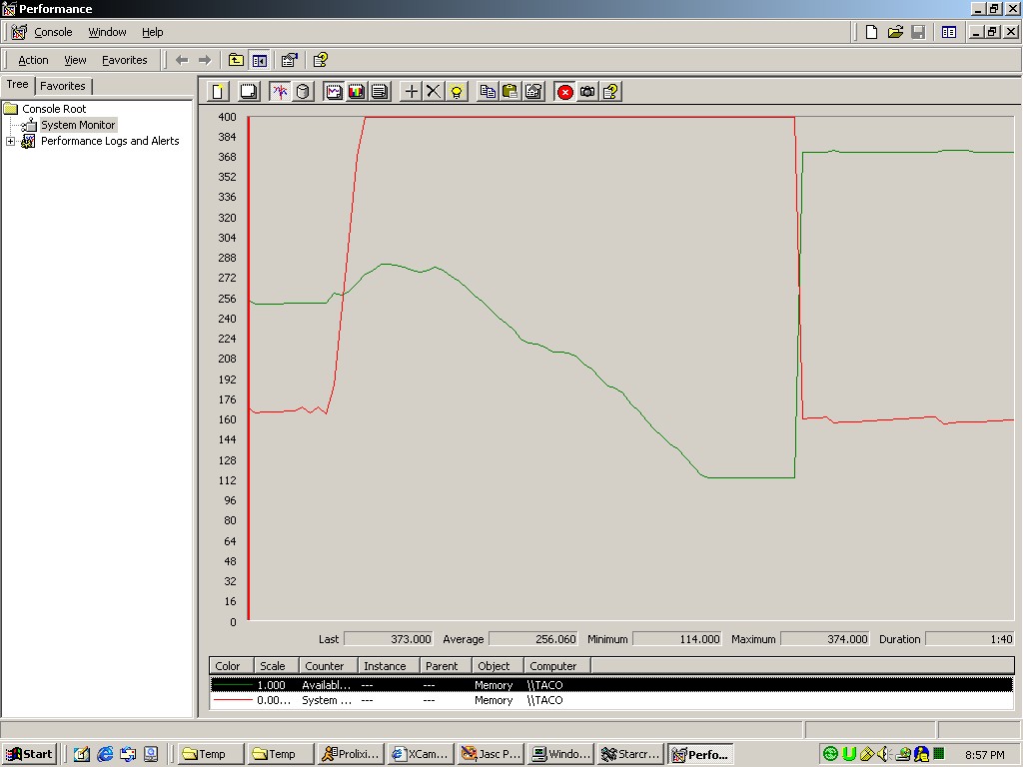Click the Computer column header
The height and width of the screenshot is (767, 1023).
(557, 666)
